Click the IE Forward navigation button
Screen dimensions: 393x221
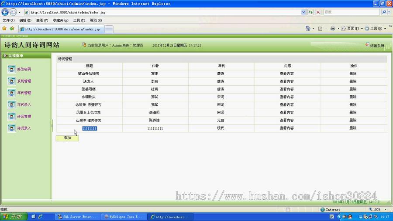point(13,12)
